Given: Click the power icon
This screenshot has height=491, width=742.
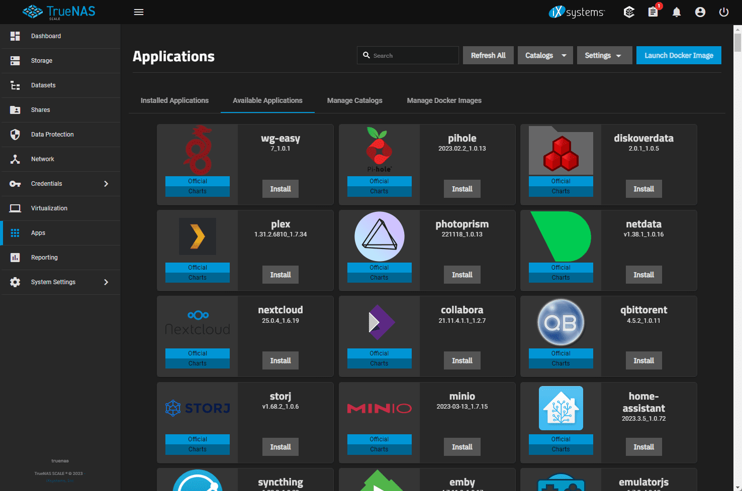Looking at the screenshot, I should (x=724, y=12).
